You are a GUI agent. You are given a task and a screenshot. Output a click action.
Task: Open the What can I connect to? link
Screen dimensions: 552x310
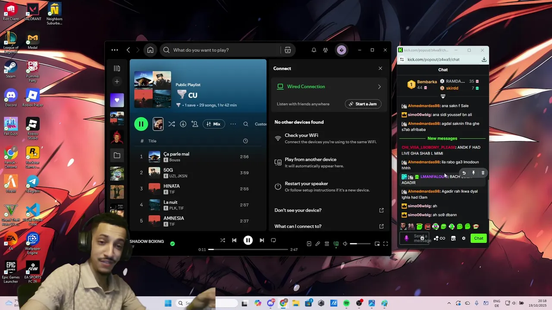tap(329, 226)
